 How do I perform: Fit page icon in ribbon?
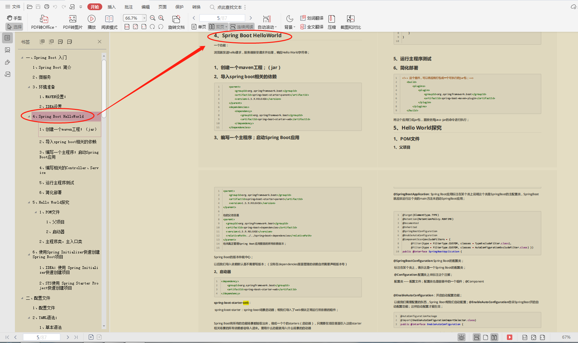pos(135,27)
